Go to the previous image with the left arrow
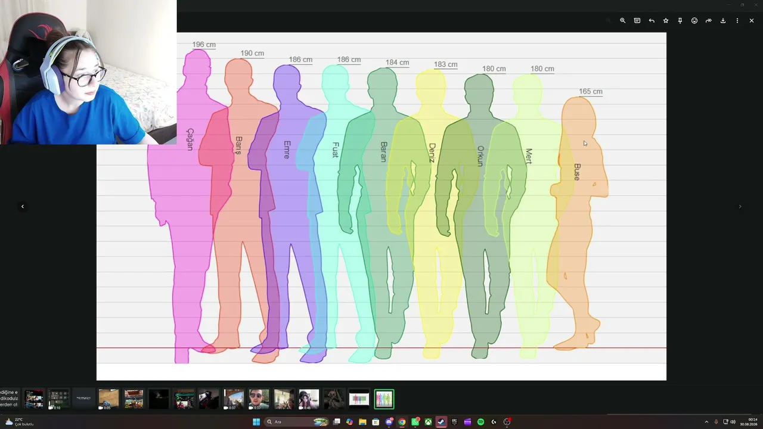763x429 pixels. 23,207
